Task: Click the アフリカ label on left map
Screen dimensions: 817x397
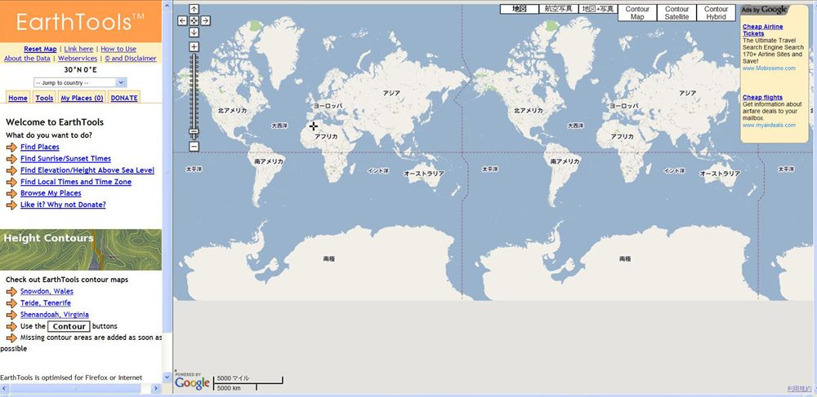Action: tap(326, 137)
